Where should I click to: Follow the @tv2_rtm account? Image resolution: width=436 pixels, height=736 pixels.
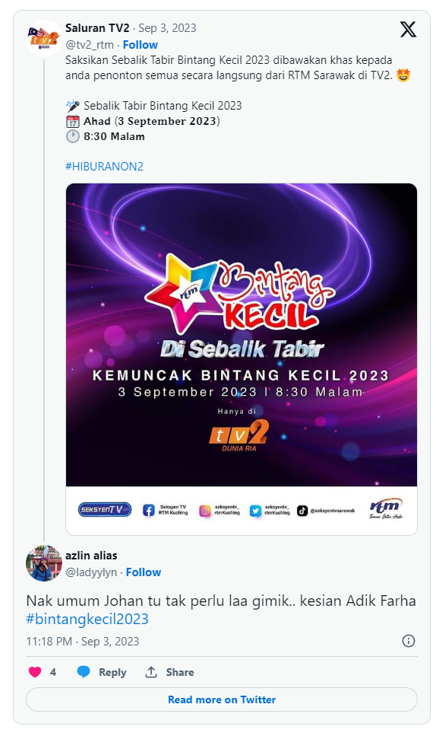pos(140,45)
